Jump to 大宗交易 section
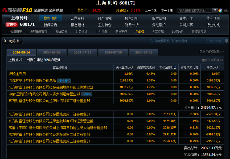Viewport: 230px width, 159px height. point(158,32)
